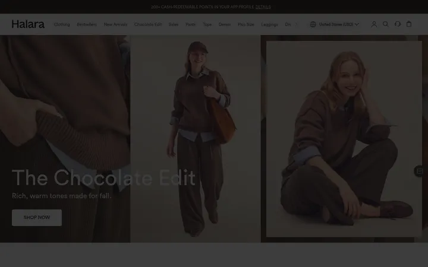Open the walking model with bag image

(x=196, y=139)
